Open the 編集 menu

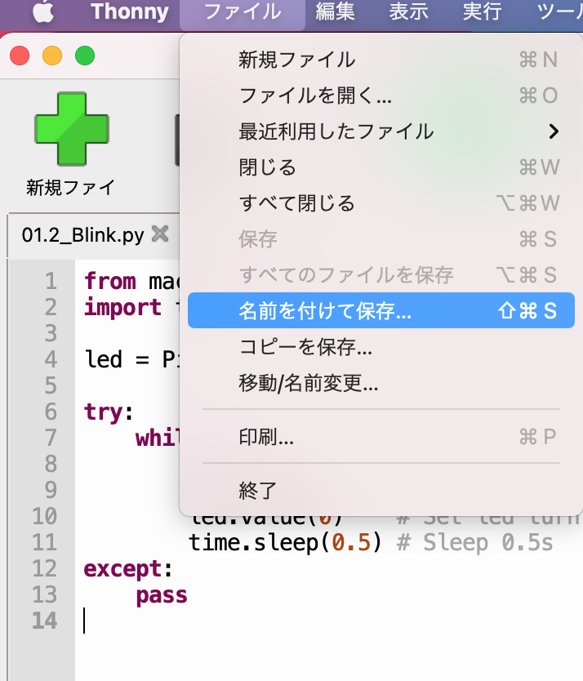tap(335, 11)
